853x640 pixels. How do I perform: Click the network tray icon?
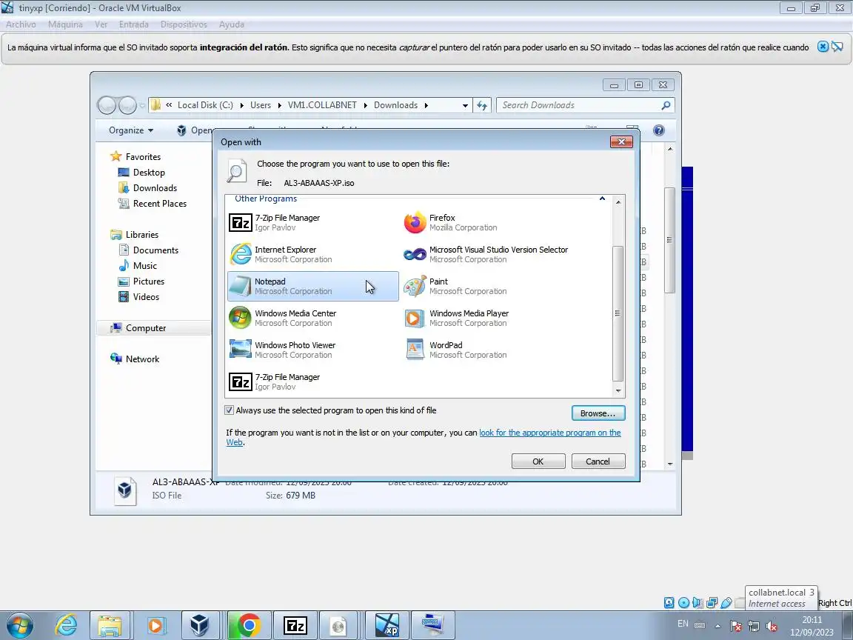(x=754, y=627)
